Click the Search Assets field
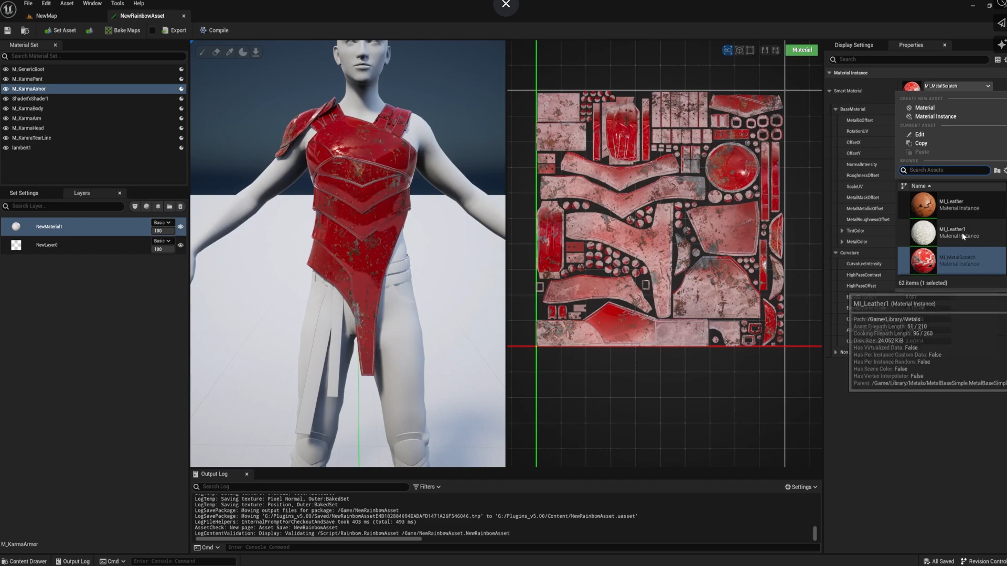 (947, 170)
